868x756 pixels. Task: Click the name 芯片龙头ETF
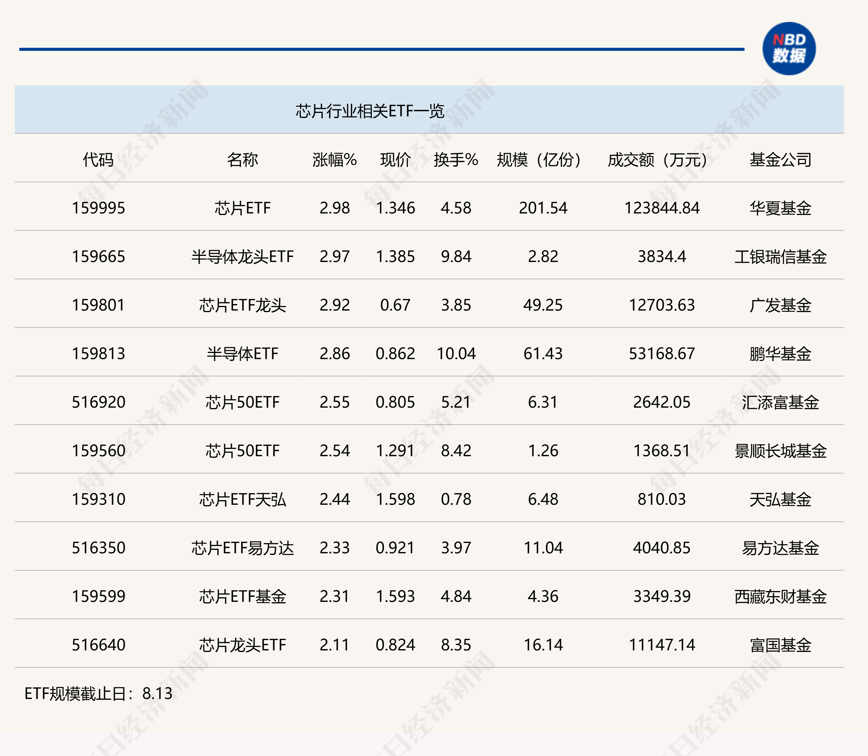tap(242, 645)
